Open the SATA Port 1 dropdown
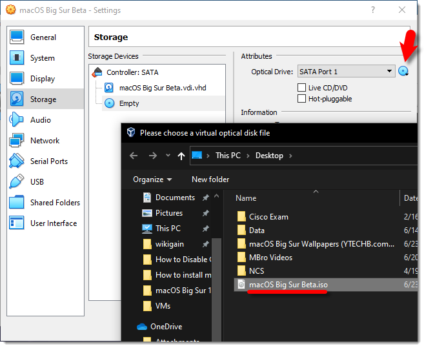Viewport: 424px width, 348px height. coord(346,72)
